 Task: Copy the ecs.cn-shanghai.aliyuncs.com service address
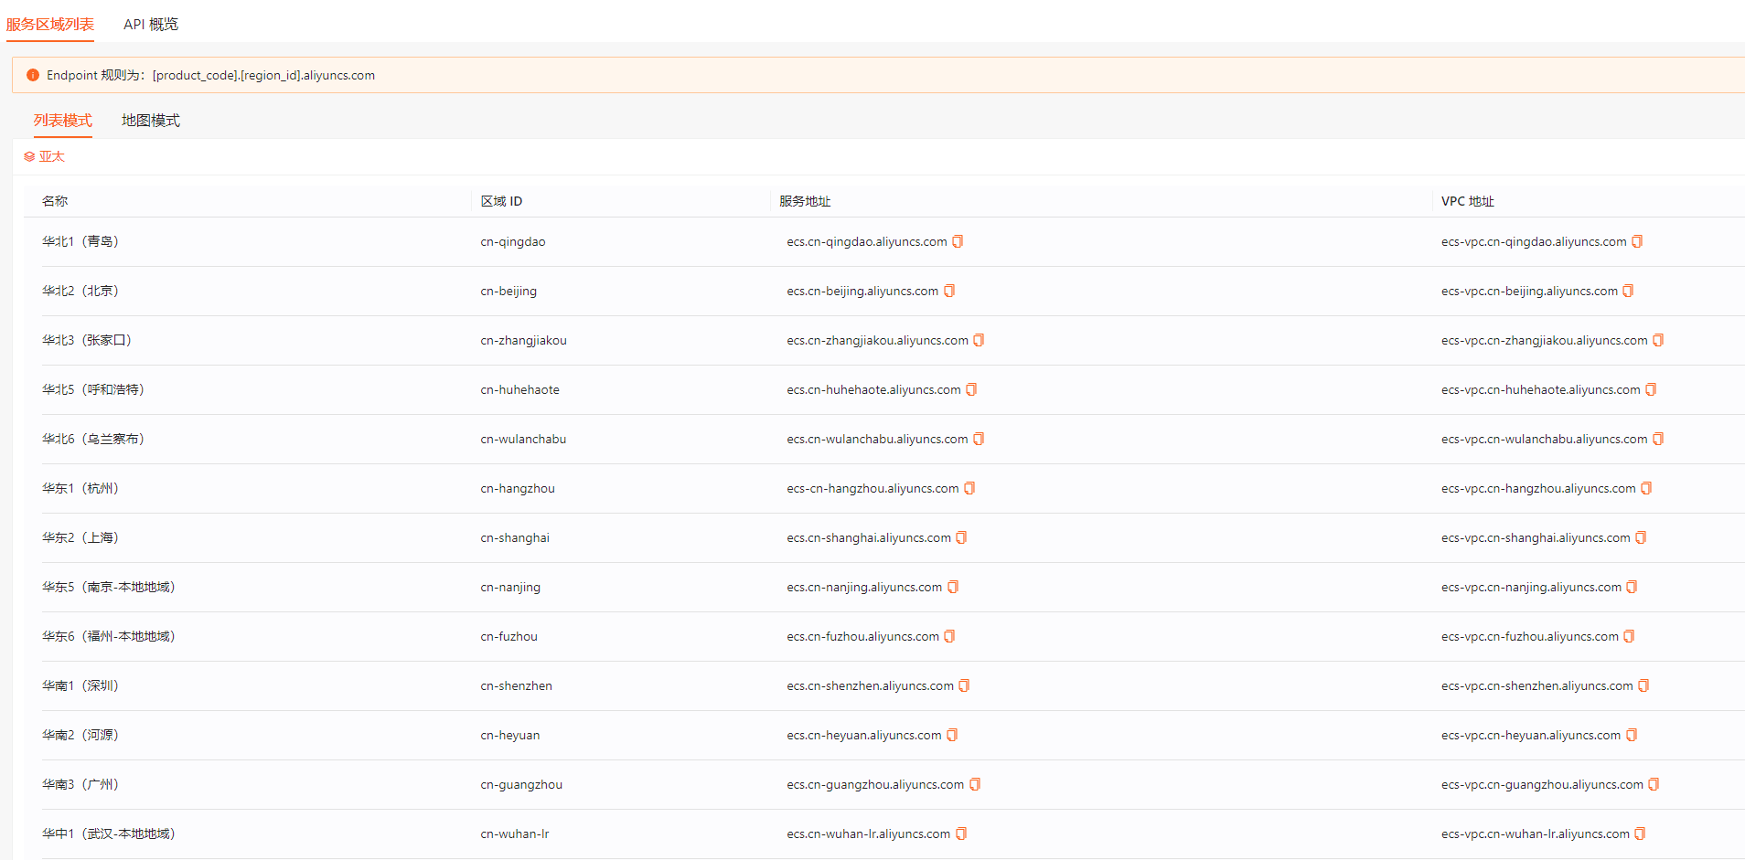pos(961,537)
